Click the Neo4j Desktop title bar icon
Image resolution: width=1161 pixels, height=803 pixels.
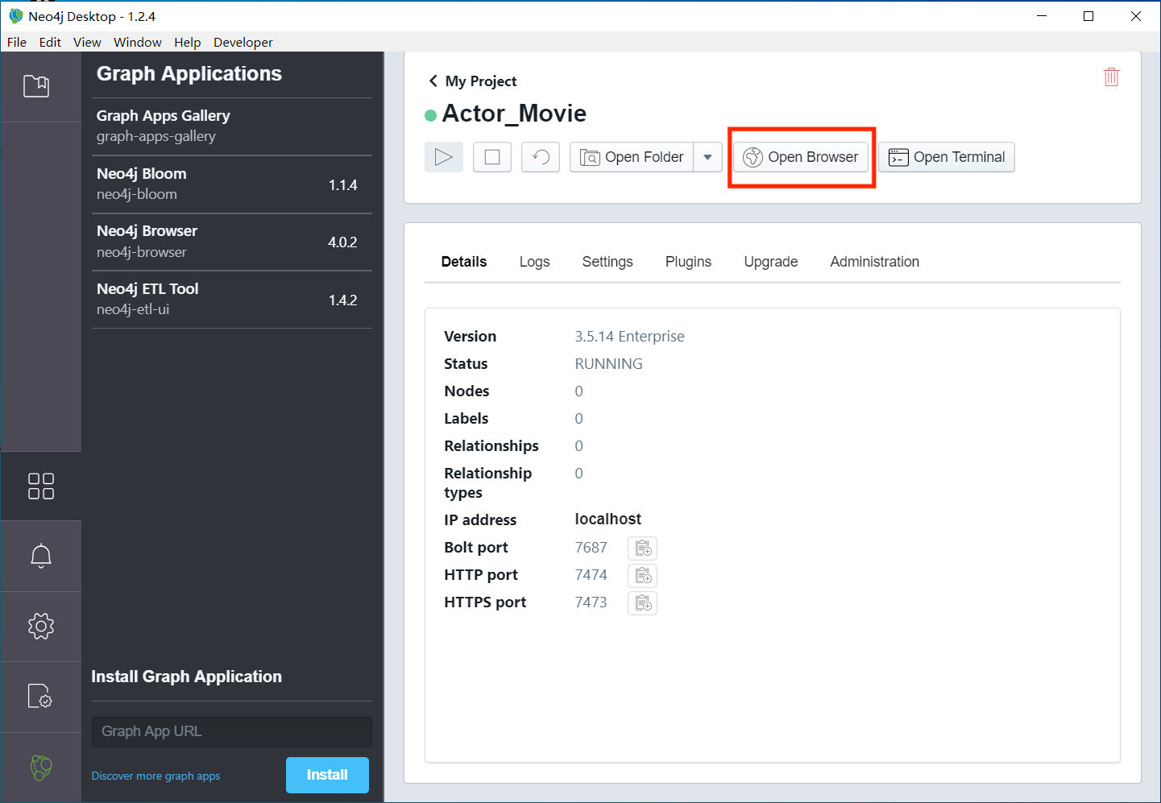16,16
